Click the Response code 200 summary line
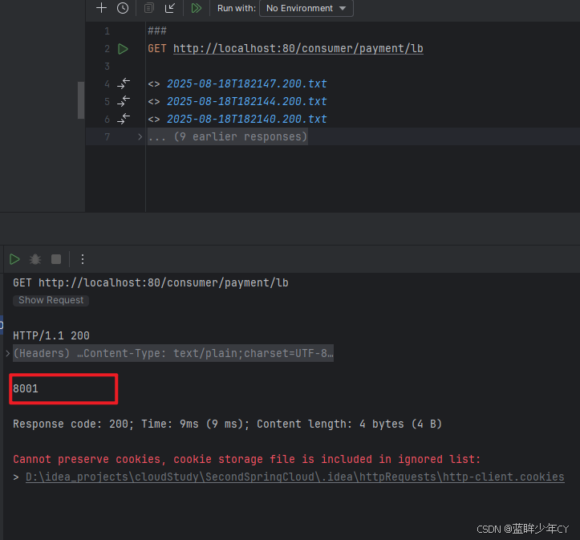580x540 pixels. click(228, 424)
